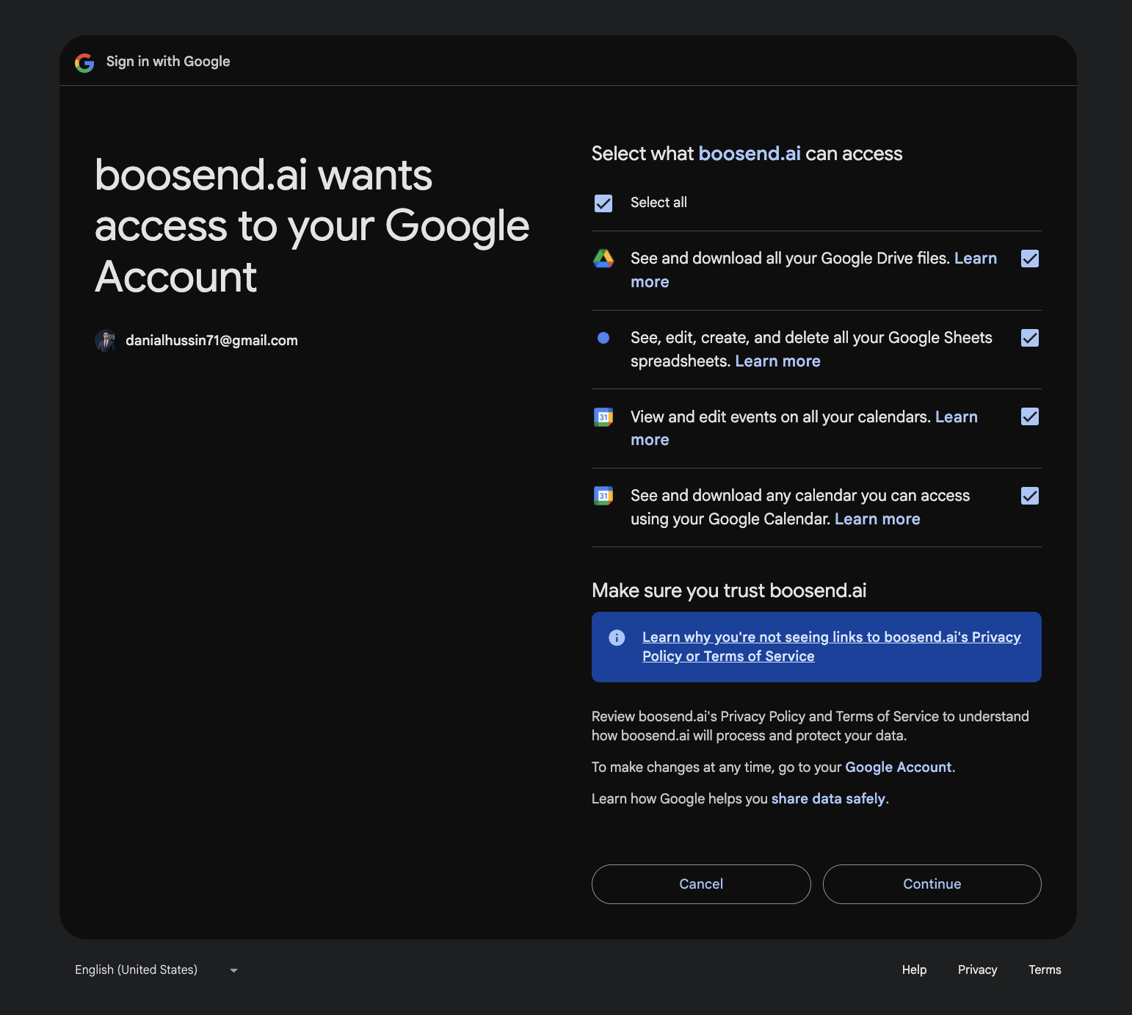
Task: Open Learn more for Google Sheets access
Action: click(x=777, y=361)
